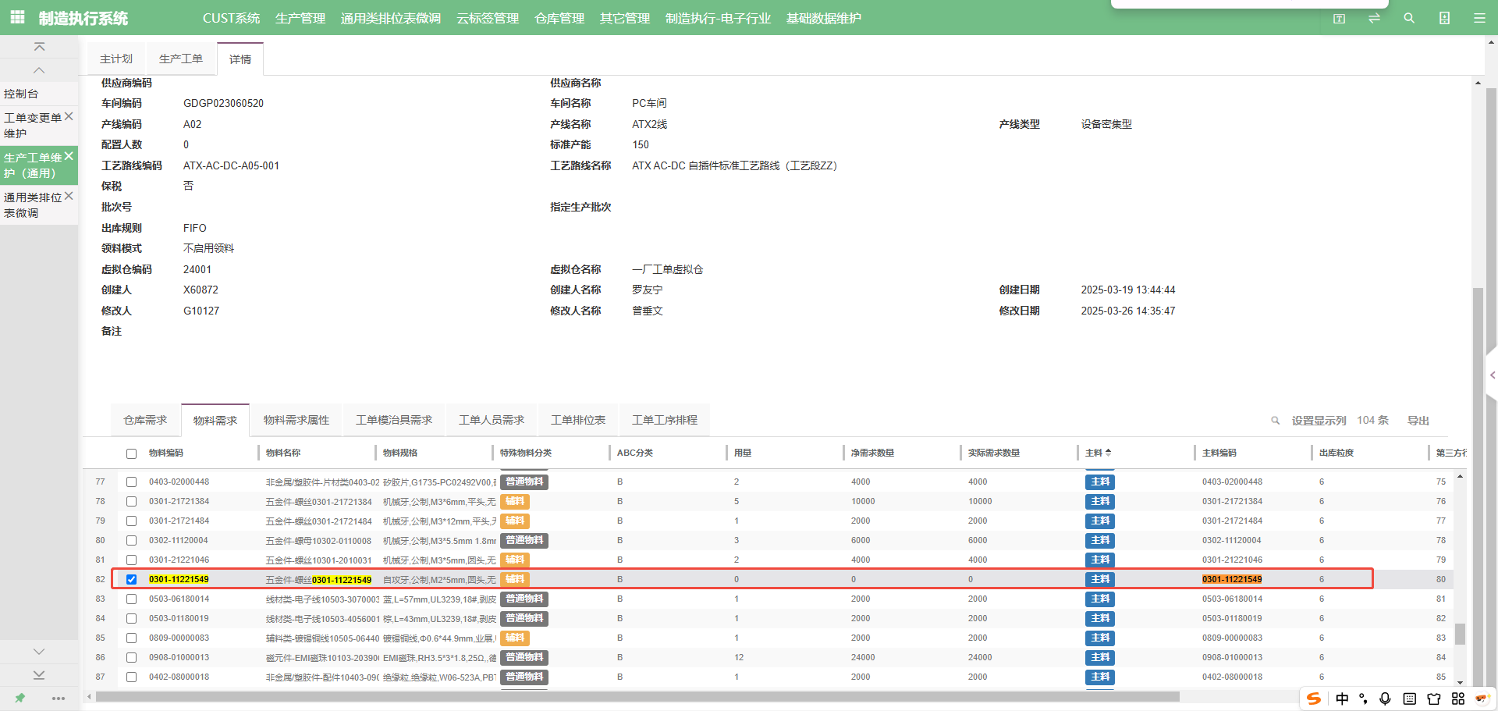The height and width of the screenshot is (711, 1498).
Task: Click the 物料编码 column header
Action: [166, 453]
